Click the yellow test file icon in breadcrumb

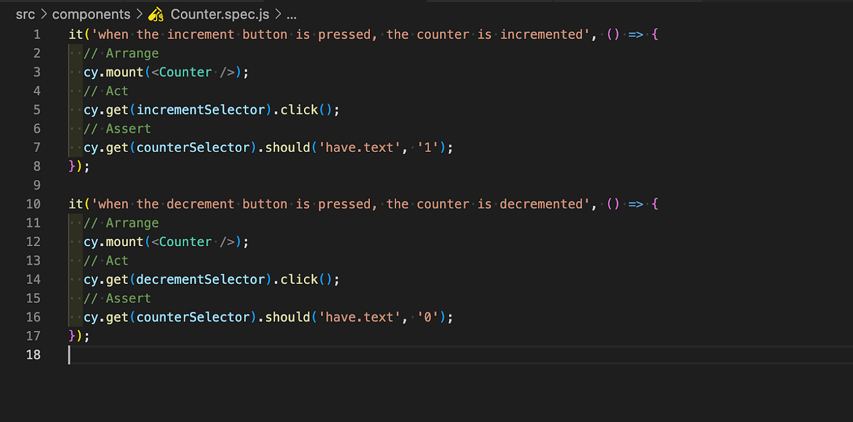[x=157, y=14]
